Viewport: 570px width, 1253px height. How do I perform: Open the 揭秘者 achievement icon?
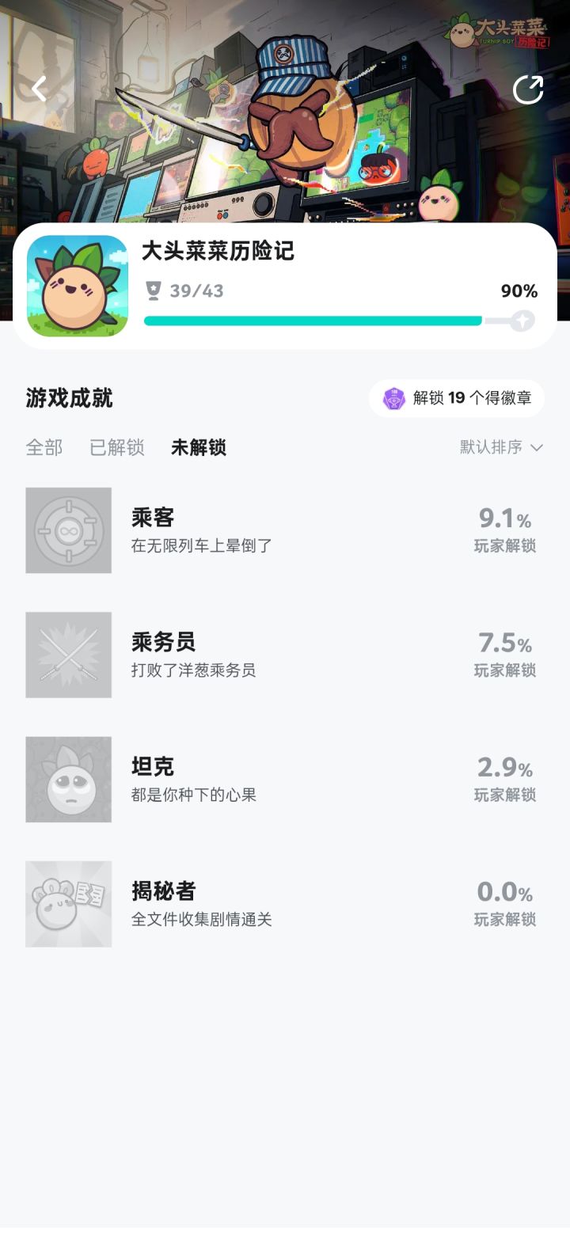(69, 904)
